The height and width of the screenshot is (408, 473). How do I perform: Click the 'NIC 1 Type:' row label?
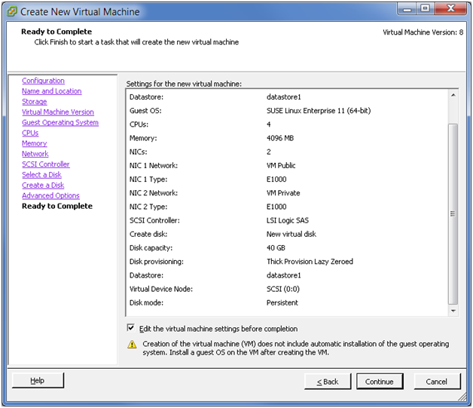(x=148, y=179)
